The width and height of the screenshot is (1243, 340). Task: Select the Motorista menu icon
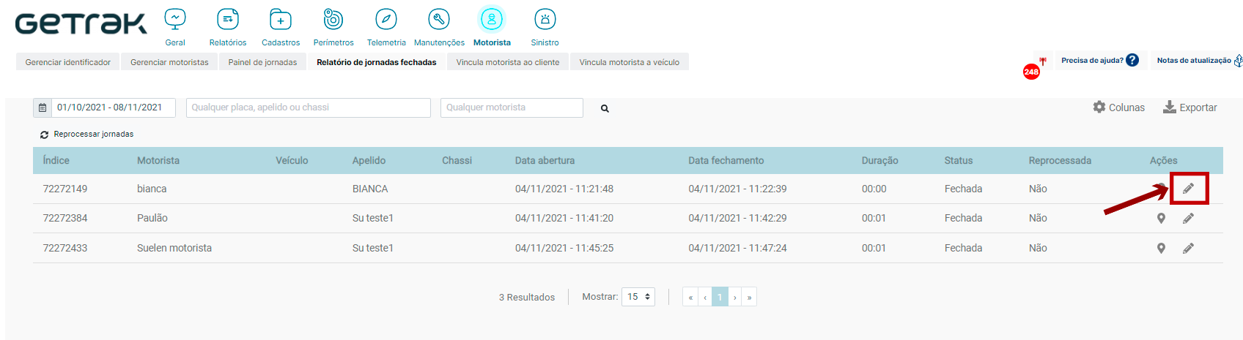[492, 19]
